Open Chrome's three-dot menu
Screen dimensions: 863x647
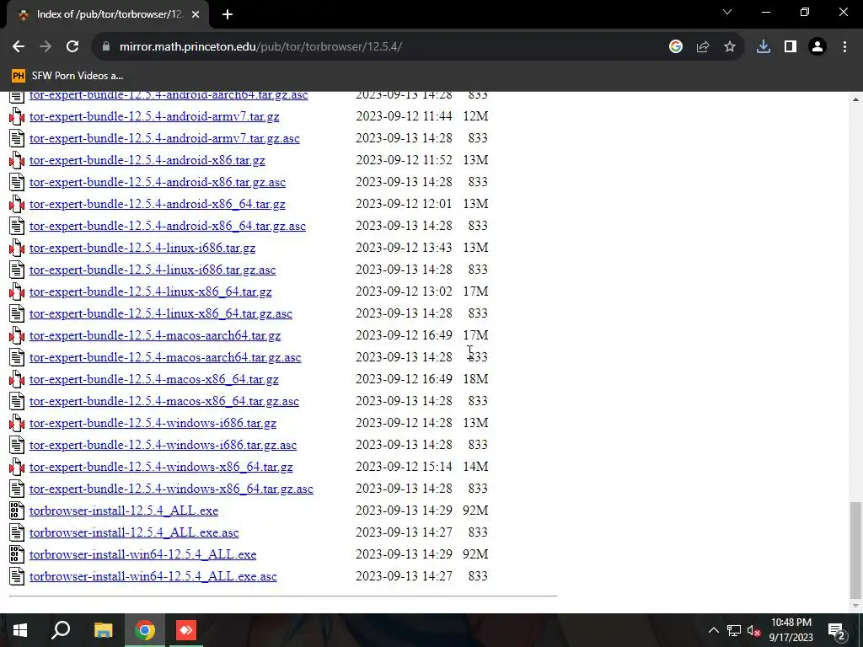click(844, 47)
